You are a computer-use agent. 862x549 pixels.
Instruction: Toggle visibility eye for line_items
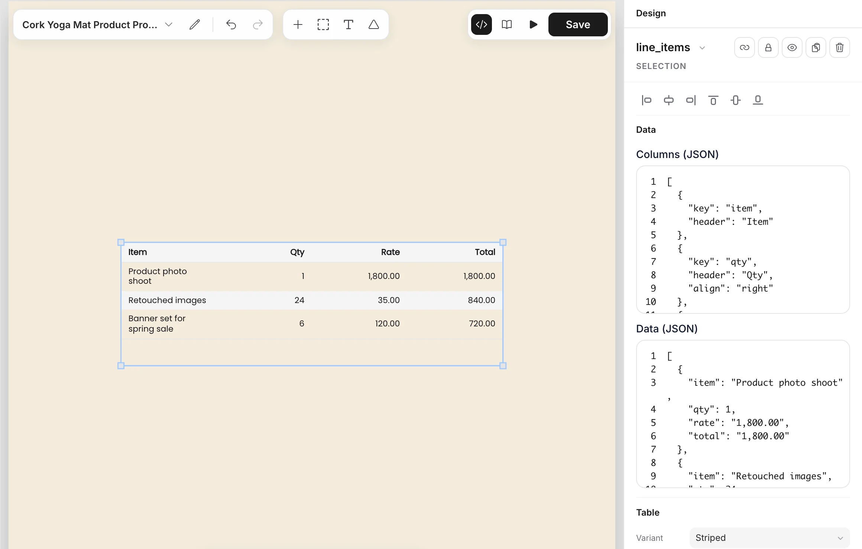click(792, 47)
